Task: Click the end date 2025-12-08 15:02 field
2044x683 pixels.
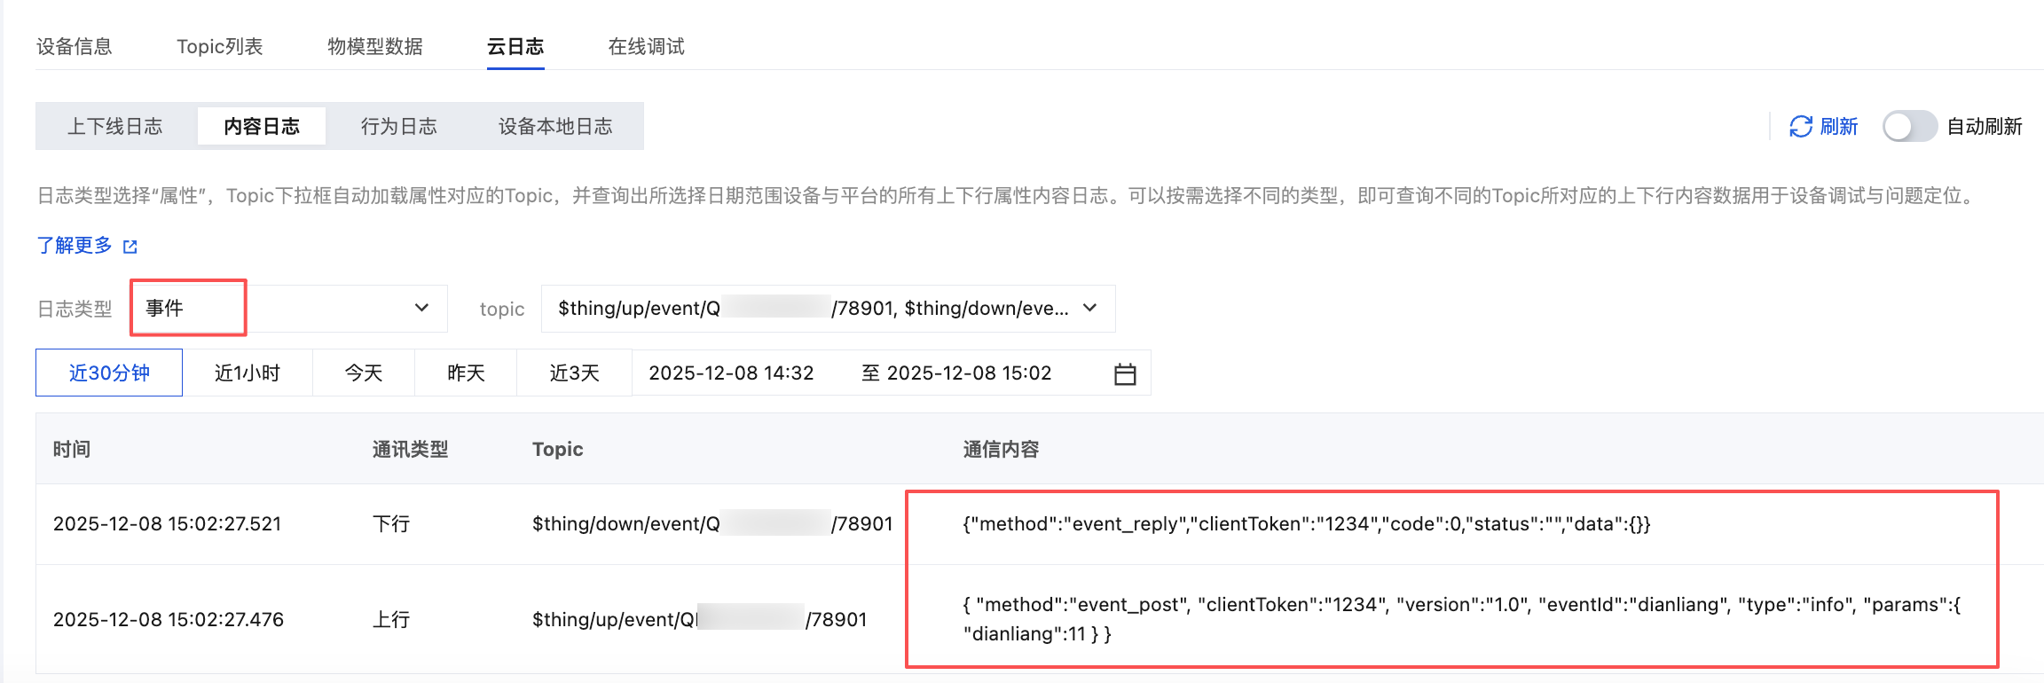Action: coord(969,373)
